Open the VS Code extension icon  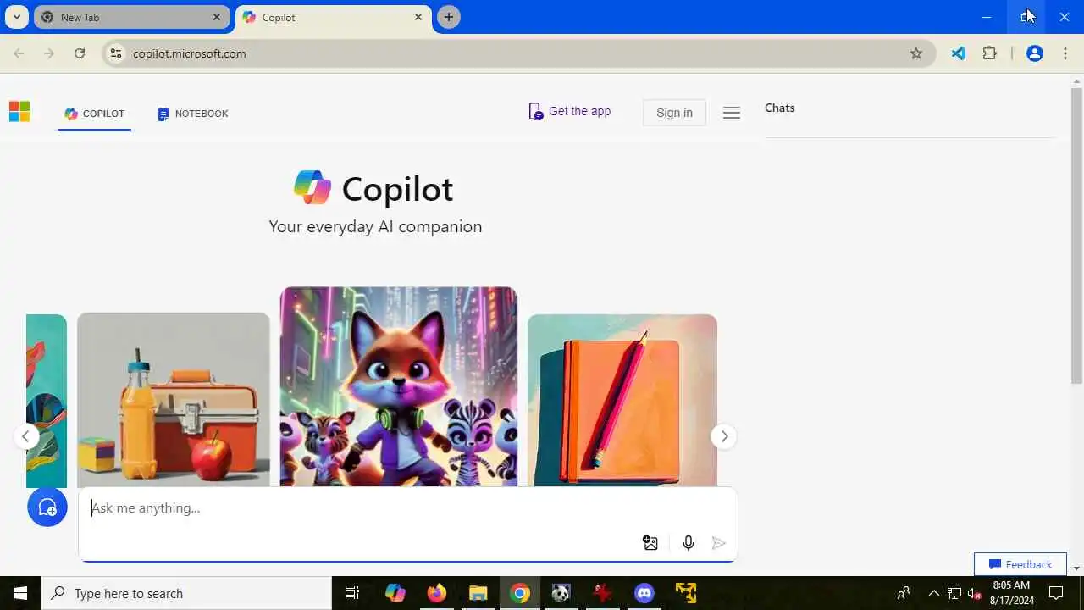pyautogui.click(x=959, y=53)
